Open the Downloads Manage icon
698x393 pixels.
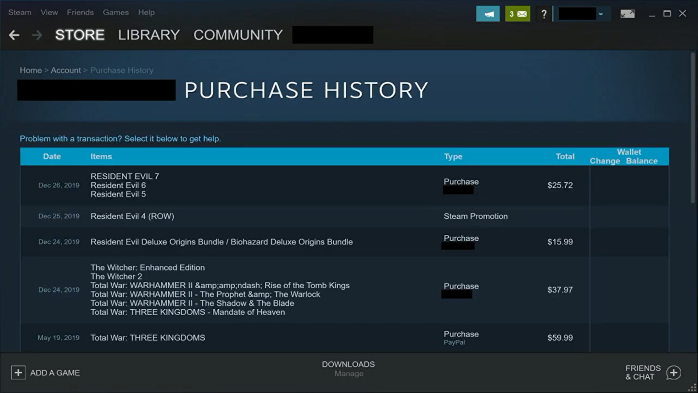tap(349, 369)
